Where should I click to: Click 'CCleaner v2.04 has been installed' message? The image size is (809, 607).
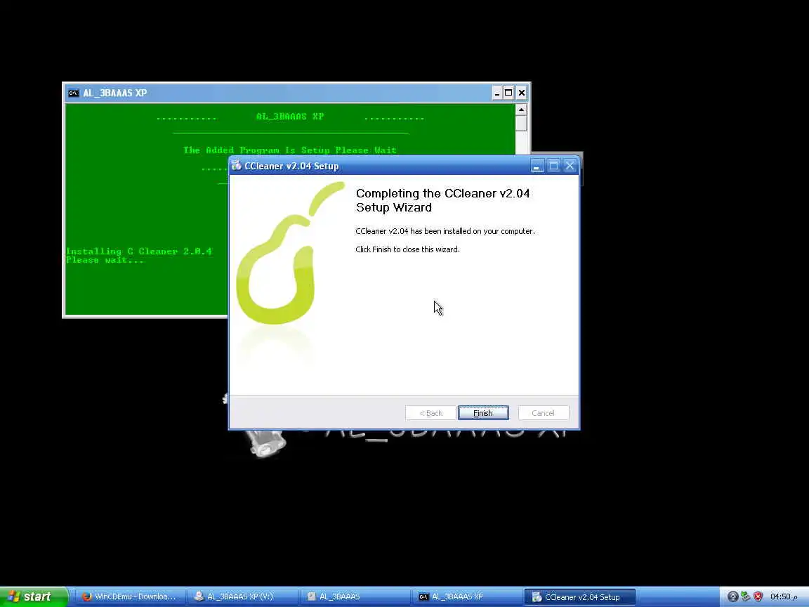coord(445,231)
